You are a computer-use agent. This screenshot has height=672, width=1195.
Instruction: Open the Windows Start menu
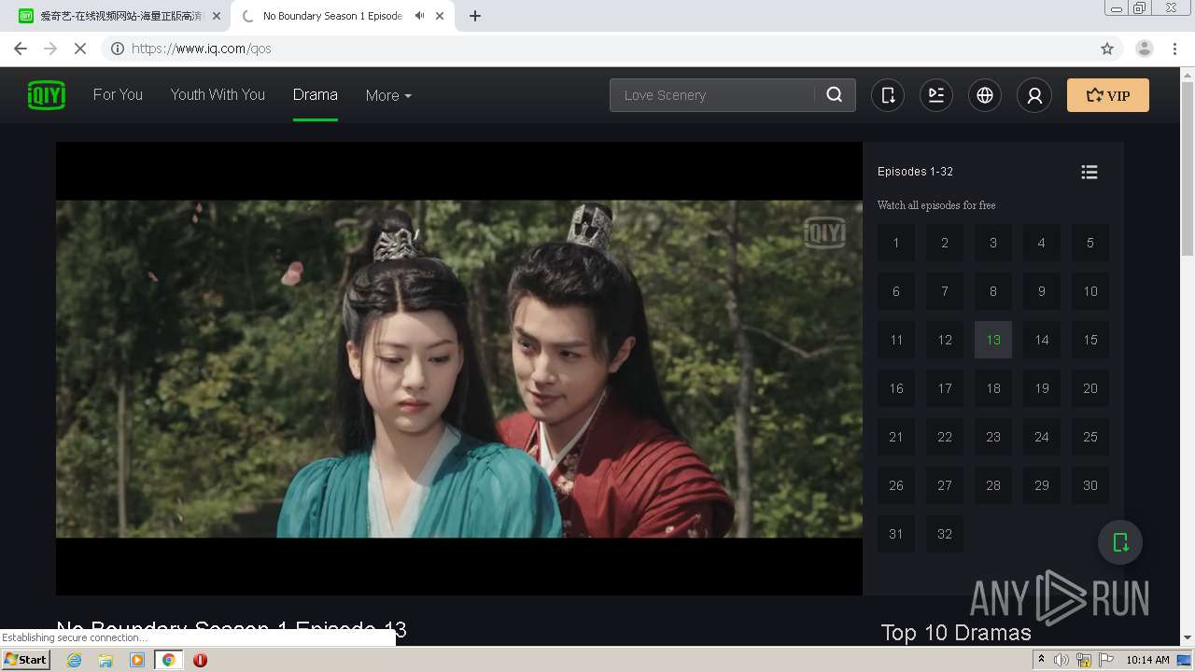coord(26,660)
